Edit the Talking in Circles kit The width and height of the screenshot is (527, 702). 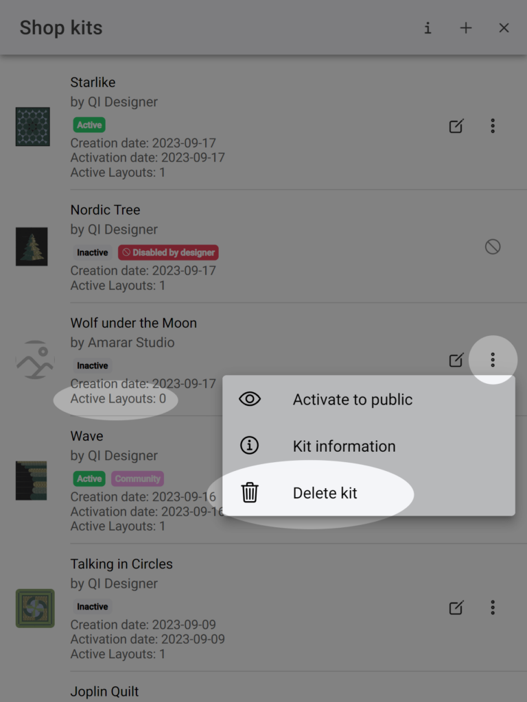coord(456,607)
